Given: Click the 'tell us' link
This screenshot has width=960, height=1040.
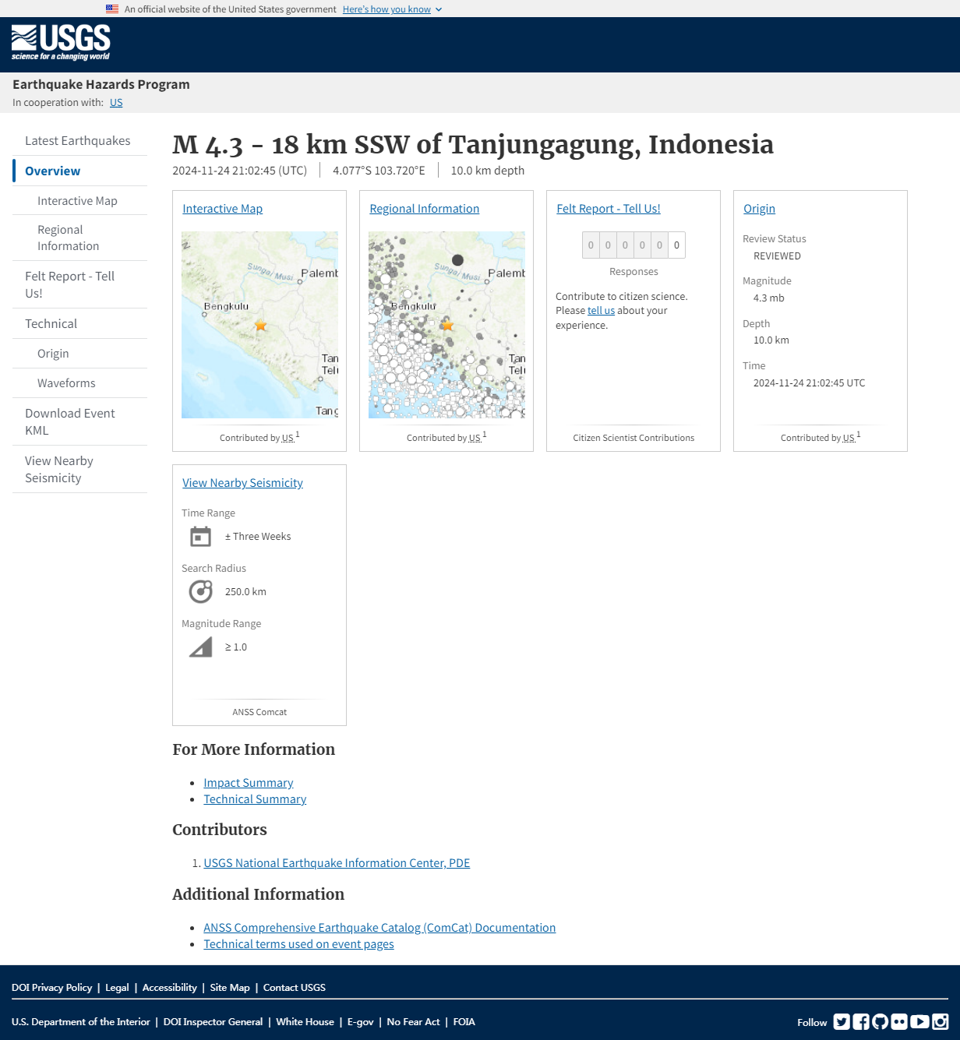Looking at the screenshot, I should point(601,311).
